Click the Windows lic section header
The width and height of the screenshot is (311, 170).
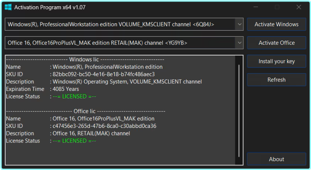coord(85,59)
